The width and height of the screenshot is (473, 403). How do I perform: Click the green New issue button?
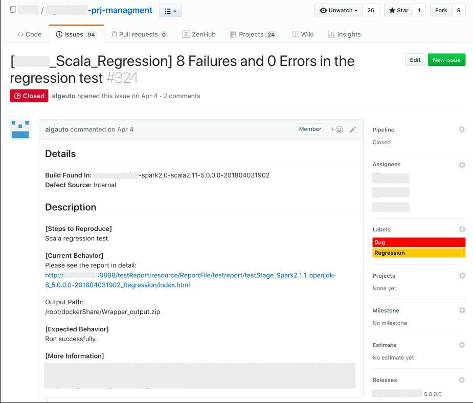tap(446, 60)
